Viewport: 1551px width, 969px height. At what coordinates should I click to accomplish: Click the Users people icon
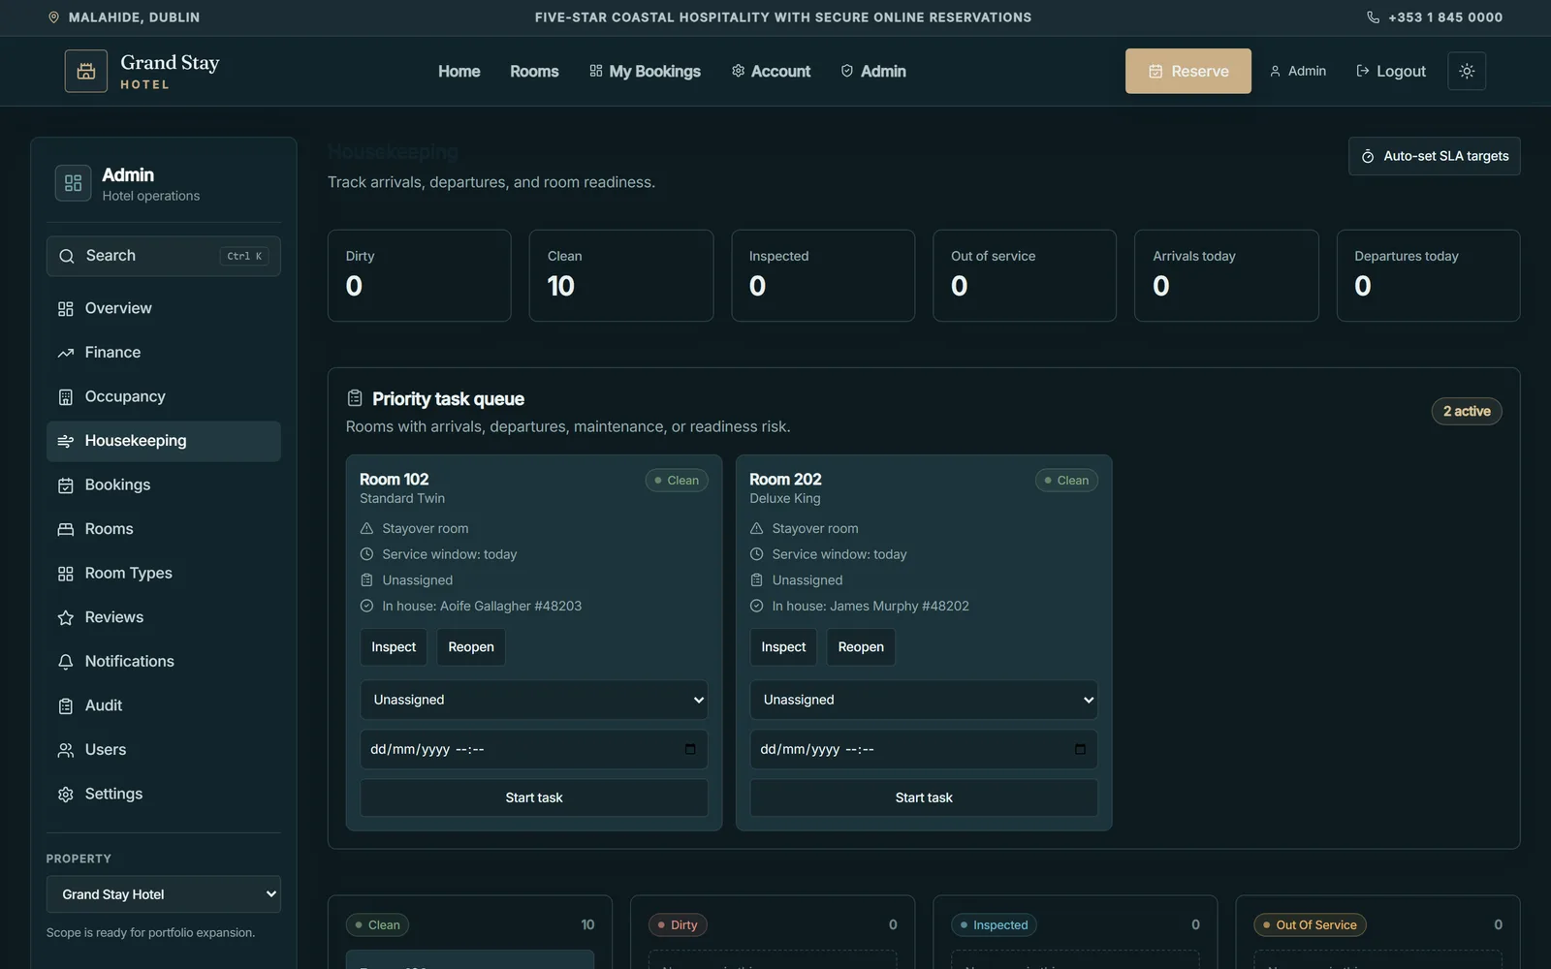coord(66,750)
